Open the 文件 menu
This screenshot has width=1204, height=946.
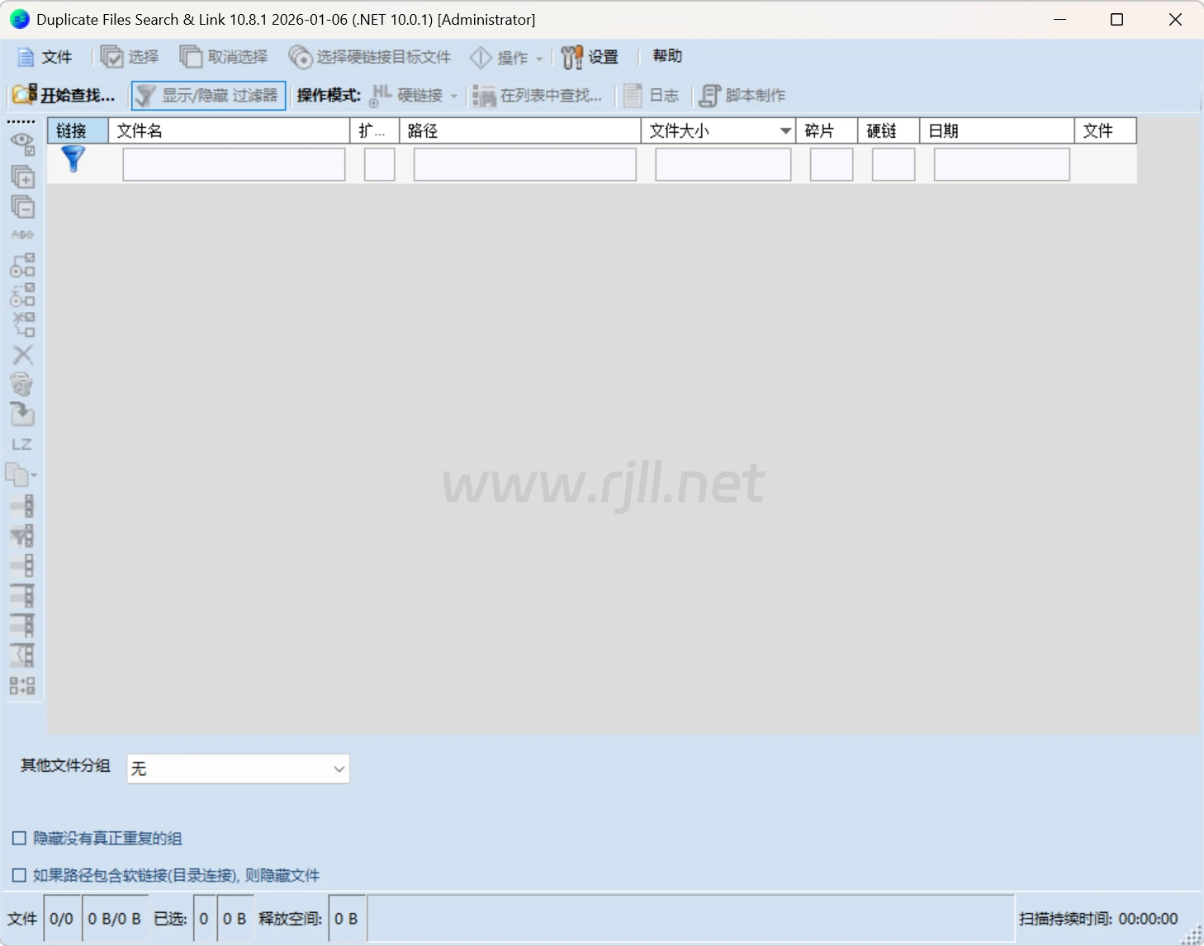(45, 57)
